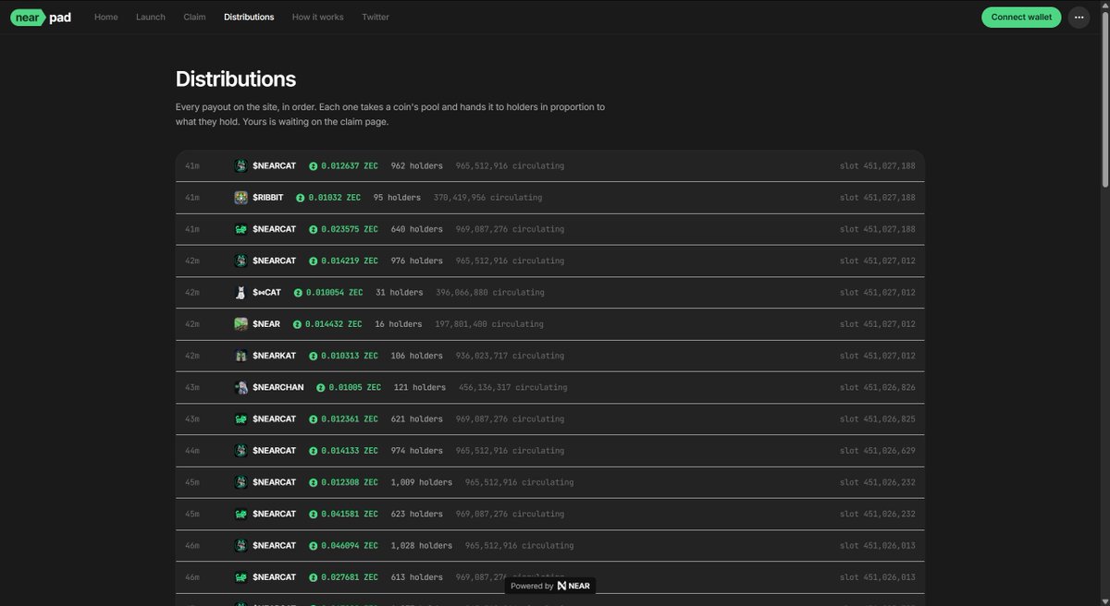Image resolution: width=1110 pixels, height=606 pixels.
Task: Click the $∞CAT ticker name
Action: tap(267, 293)
